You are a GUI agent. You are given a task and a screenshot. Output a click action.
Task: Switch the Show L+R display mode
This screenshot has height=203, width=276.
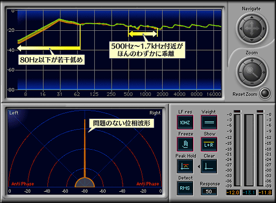209,144
